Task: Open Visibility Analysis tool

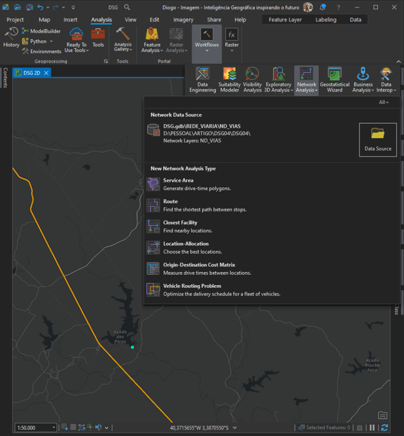Action: pos(252,80)
